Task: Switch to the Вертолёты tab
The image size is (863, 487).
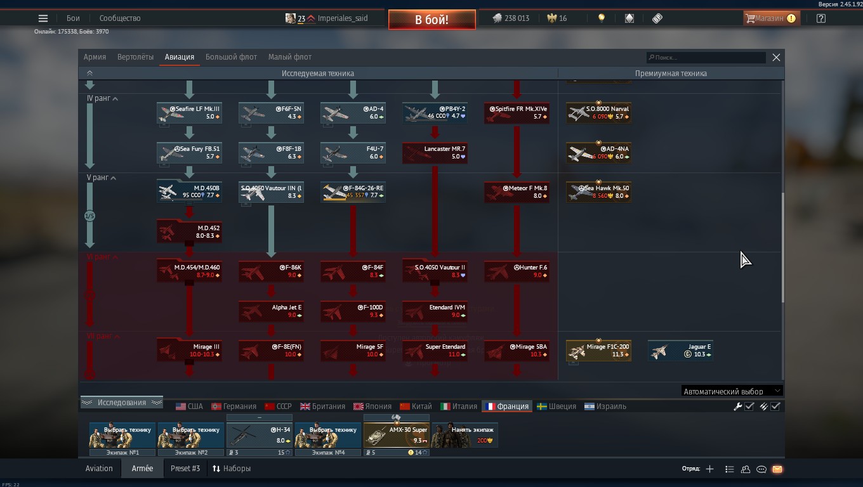Action: point(135,57)
